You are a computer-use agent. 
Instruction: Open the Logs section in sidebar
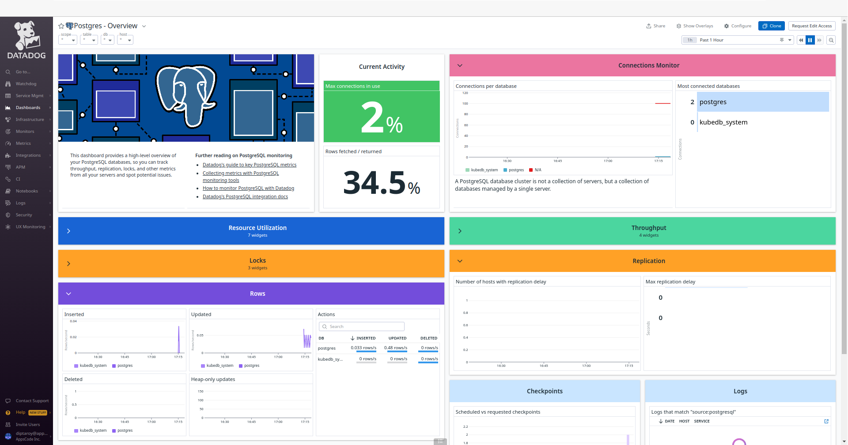coord(20,203)
